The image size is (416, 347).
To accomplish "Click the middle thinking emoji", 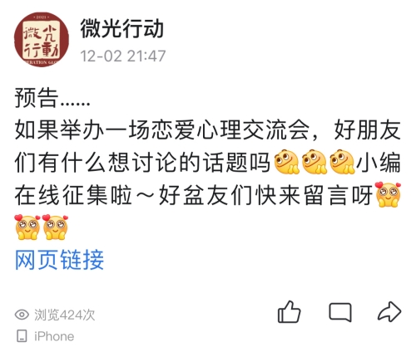I will pos(314,162).
